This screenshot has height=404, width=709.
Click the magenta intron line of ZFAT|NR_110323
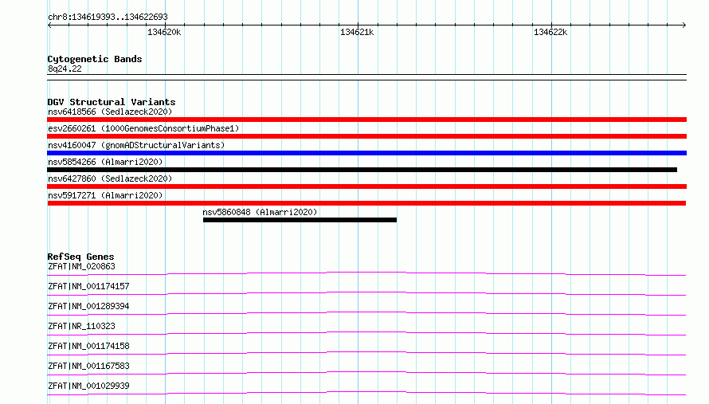[366, 332]
